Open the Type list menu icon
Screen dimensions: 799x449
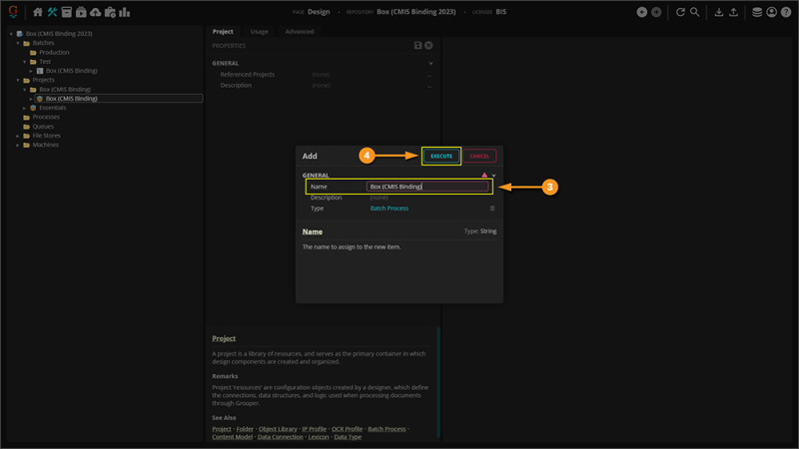pyautogui.click(x=492, y=209)
